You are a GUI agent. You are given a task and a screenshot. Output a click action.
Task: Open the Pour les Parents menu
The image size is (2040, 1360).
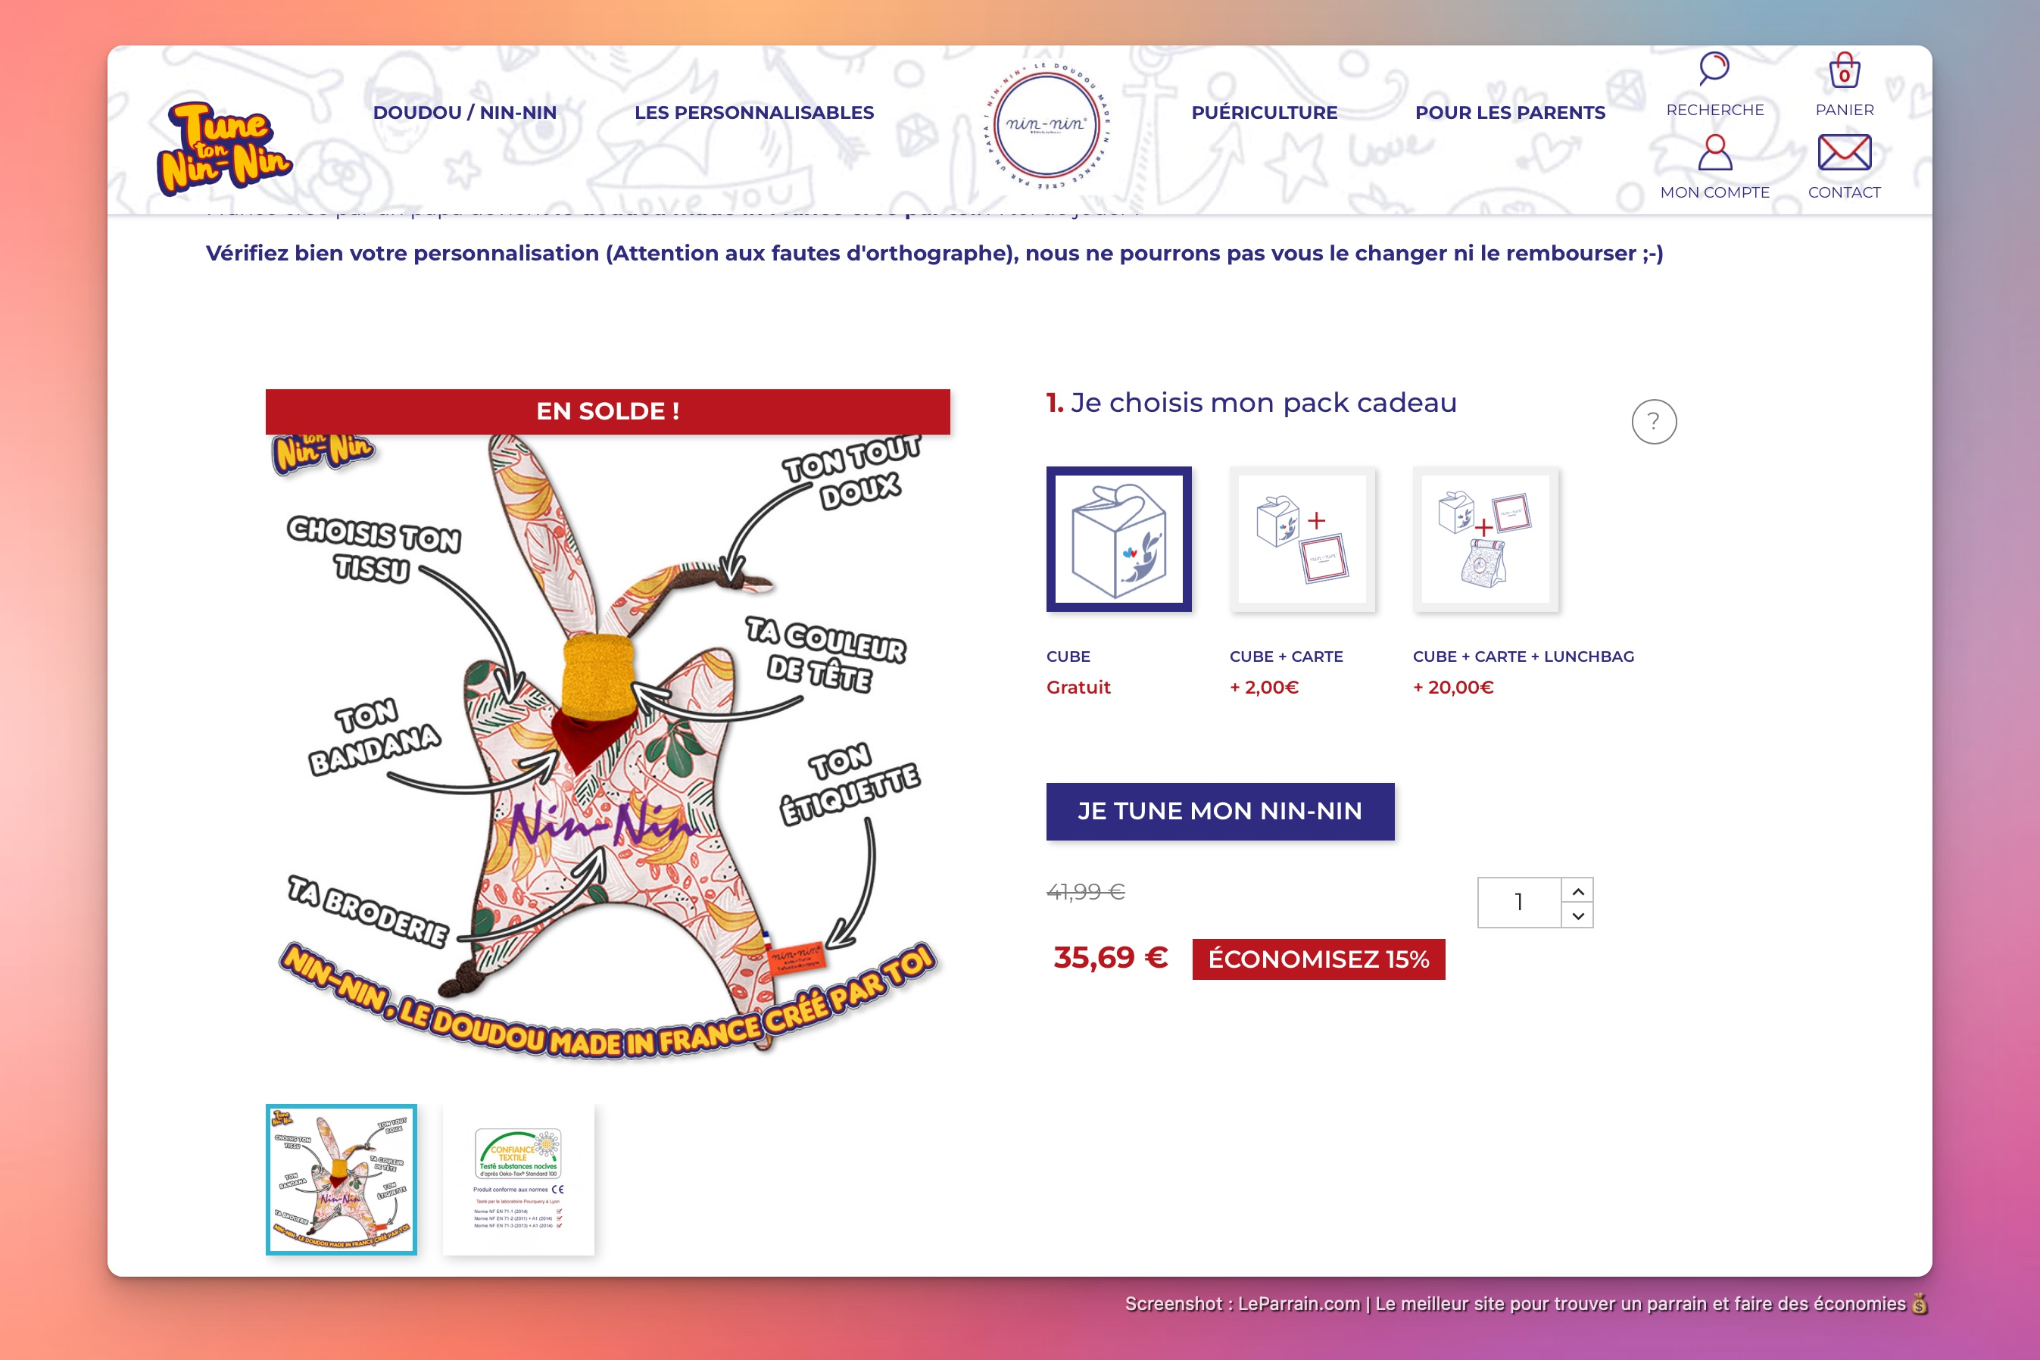[1509, 113]
